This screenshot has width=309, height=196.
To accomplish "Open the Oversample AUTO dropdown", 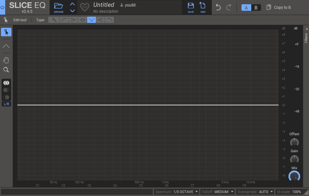I will pyautogui.click(x=255, y=192).
